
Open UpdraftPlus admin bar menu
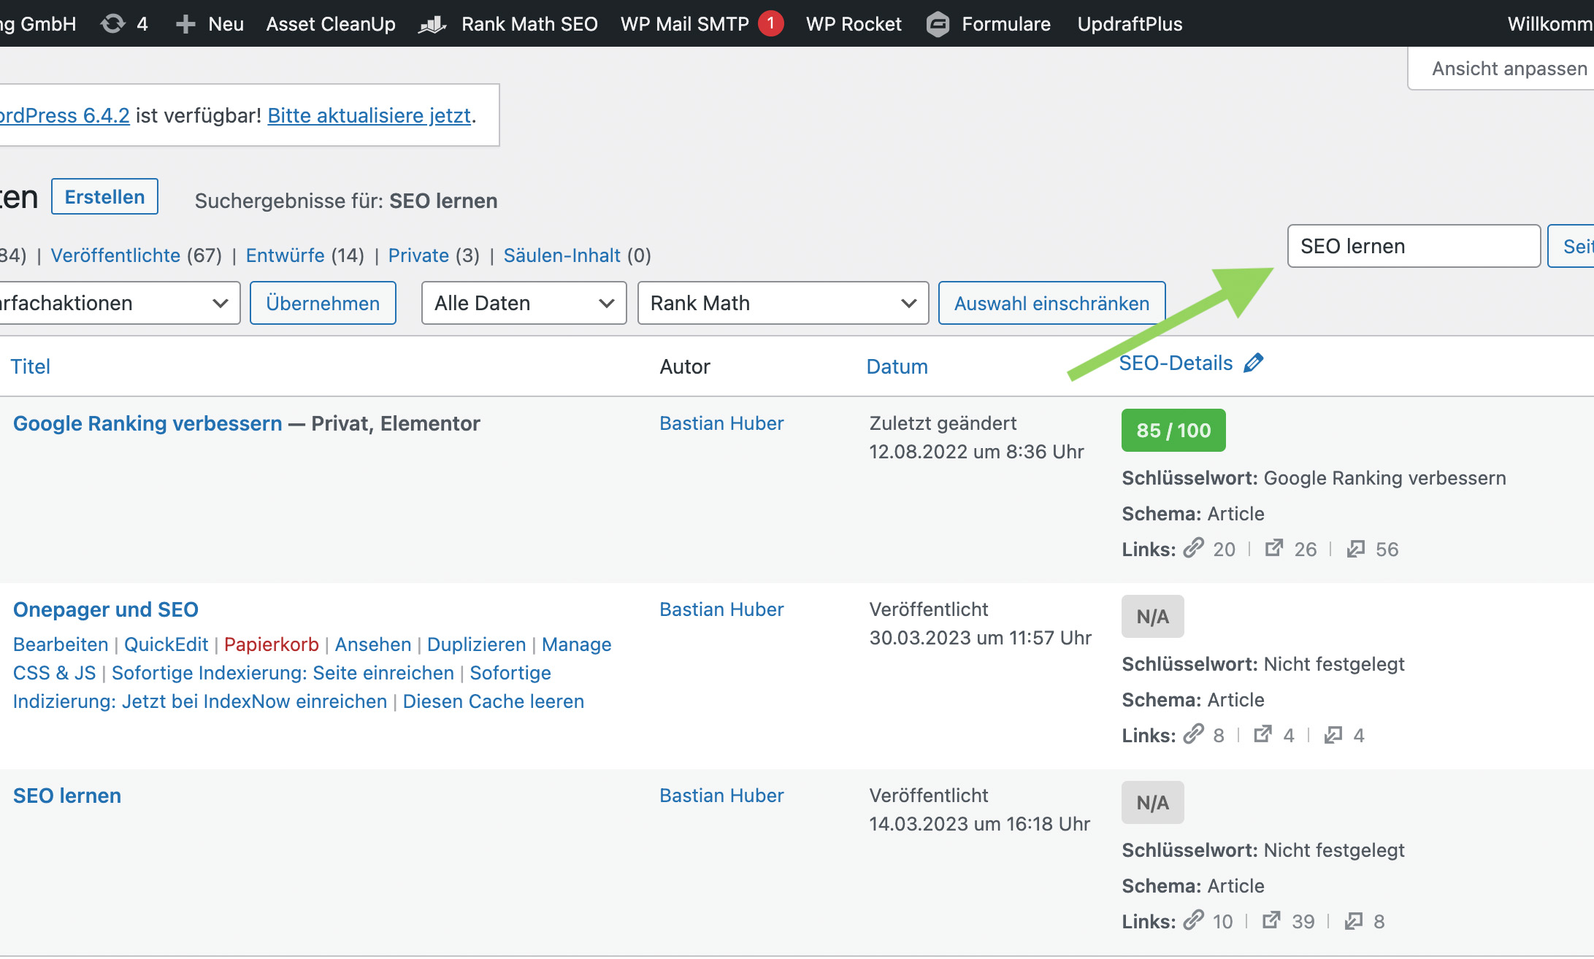pos(1130,24)
